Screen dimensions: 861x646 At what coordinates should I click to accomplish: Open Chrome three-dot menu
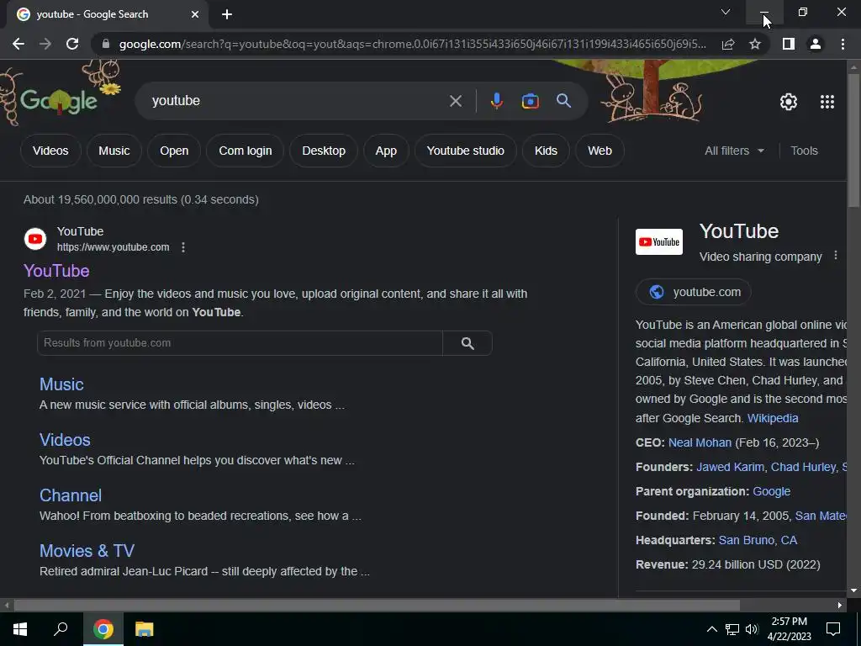point(843,44)
